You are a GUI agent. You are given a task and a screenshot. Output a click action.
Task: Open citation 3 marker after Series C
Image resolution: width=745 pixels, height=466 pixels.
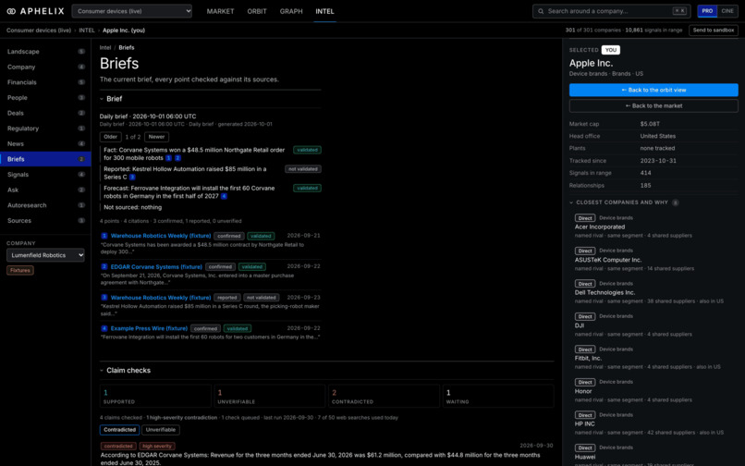coord(132,177)
